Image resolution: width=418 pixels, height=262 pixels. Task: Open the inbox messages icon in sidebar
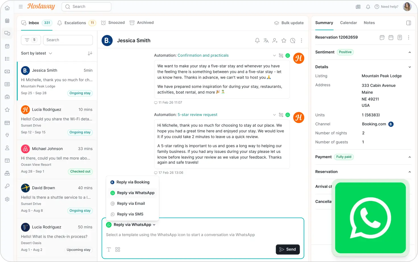7,33
